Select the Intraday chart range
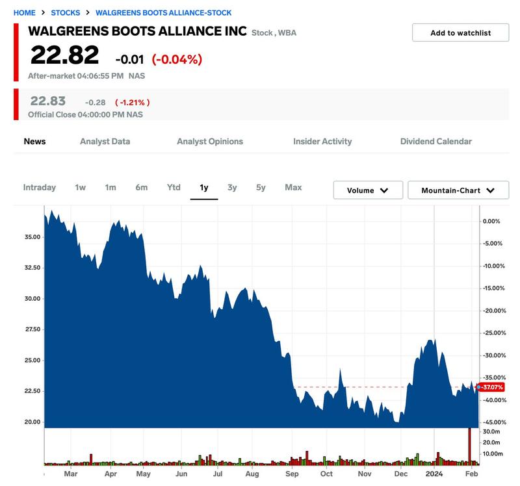 pos(40,188)
